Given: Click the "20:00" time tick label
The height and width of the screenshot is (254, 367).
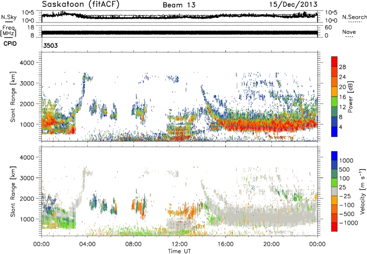Looking at the screenshot, I should (x=272, y=244).
